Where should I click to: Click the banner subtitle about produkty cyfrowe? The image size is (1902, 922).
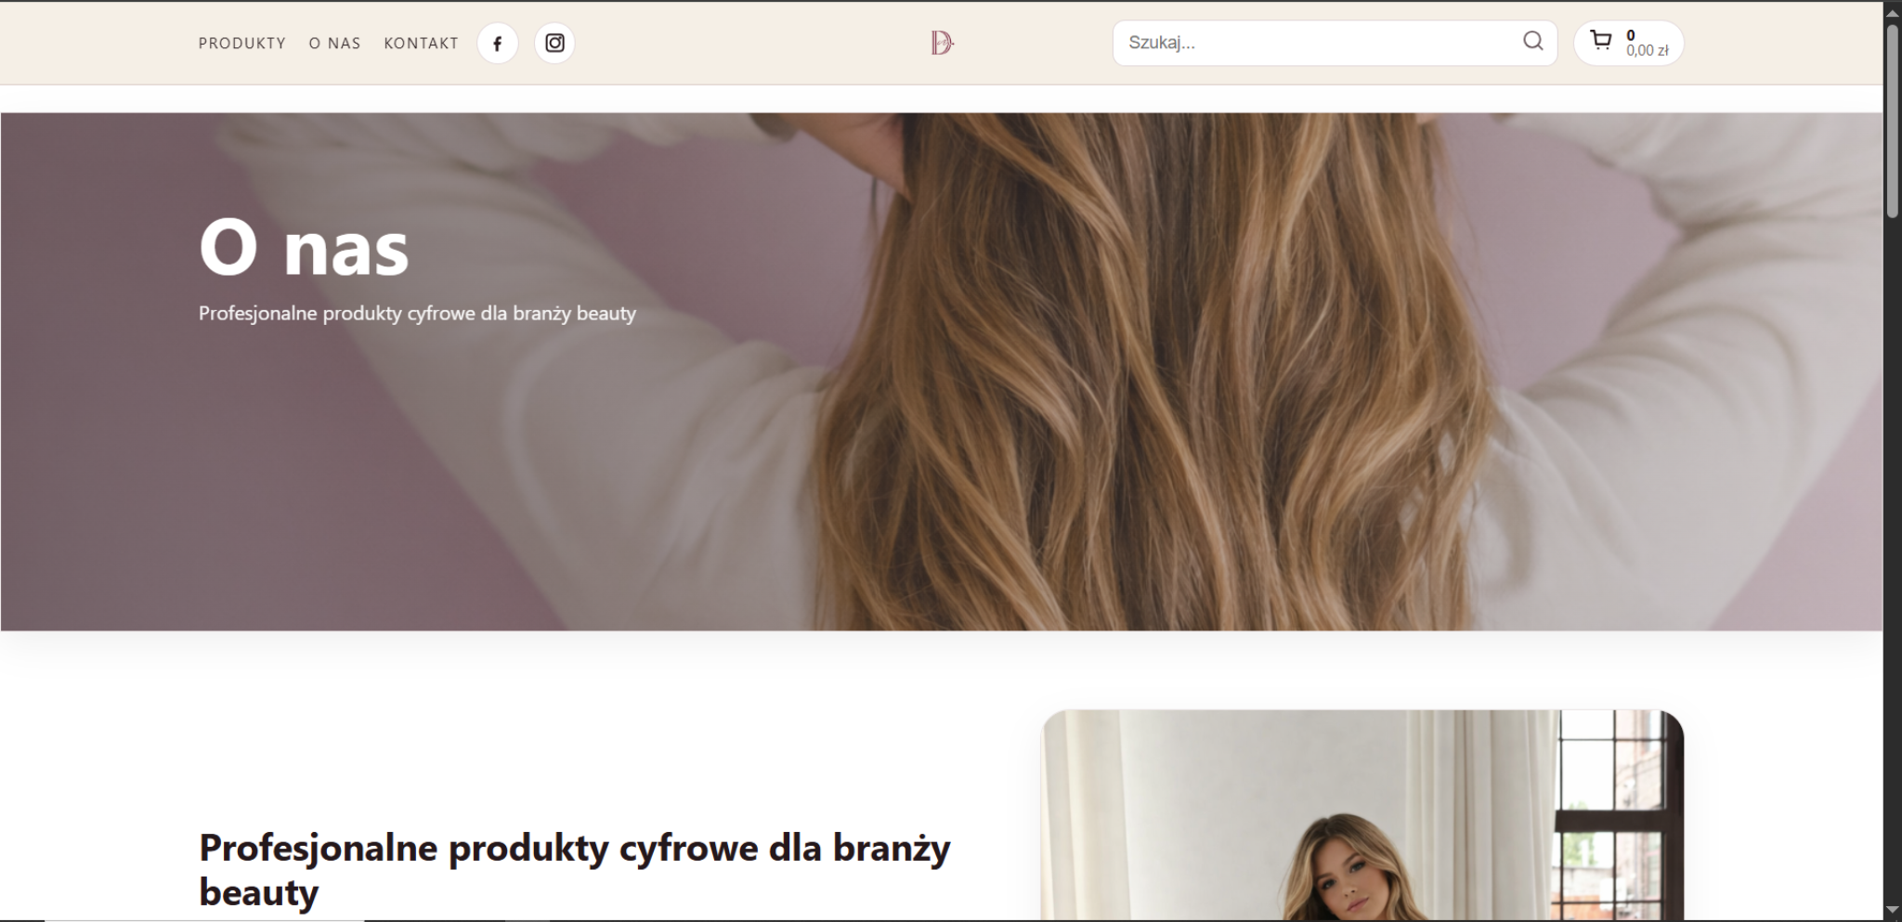(x=417, y=314)
